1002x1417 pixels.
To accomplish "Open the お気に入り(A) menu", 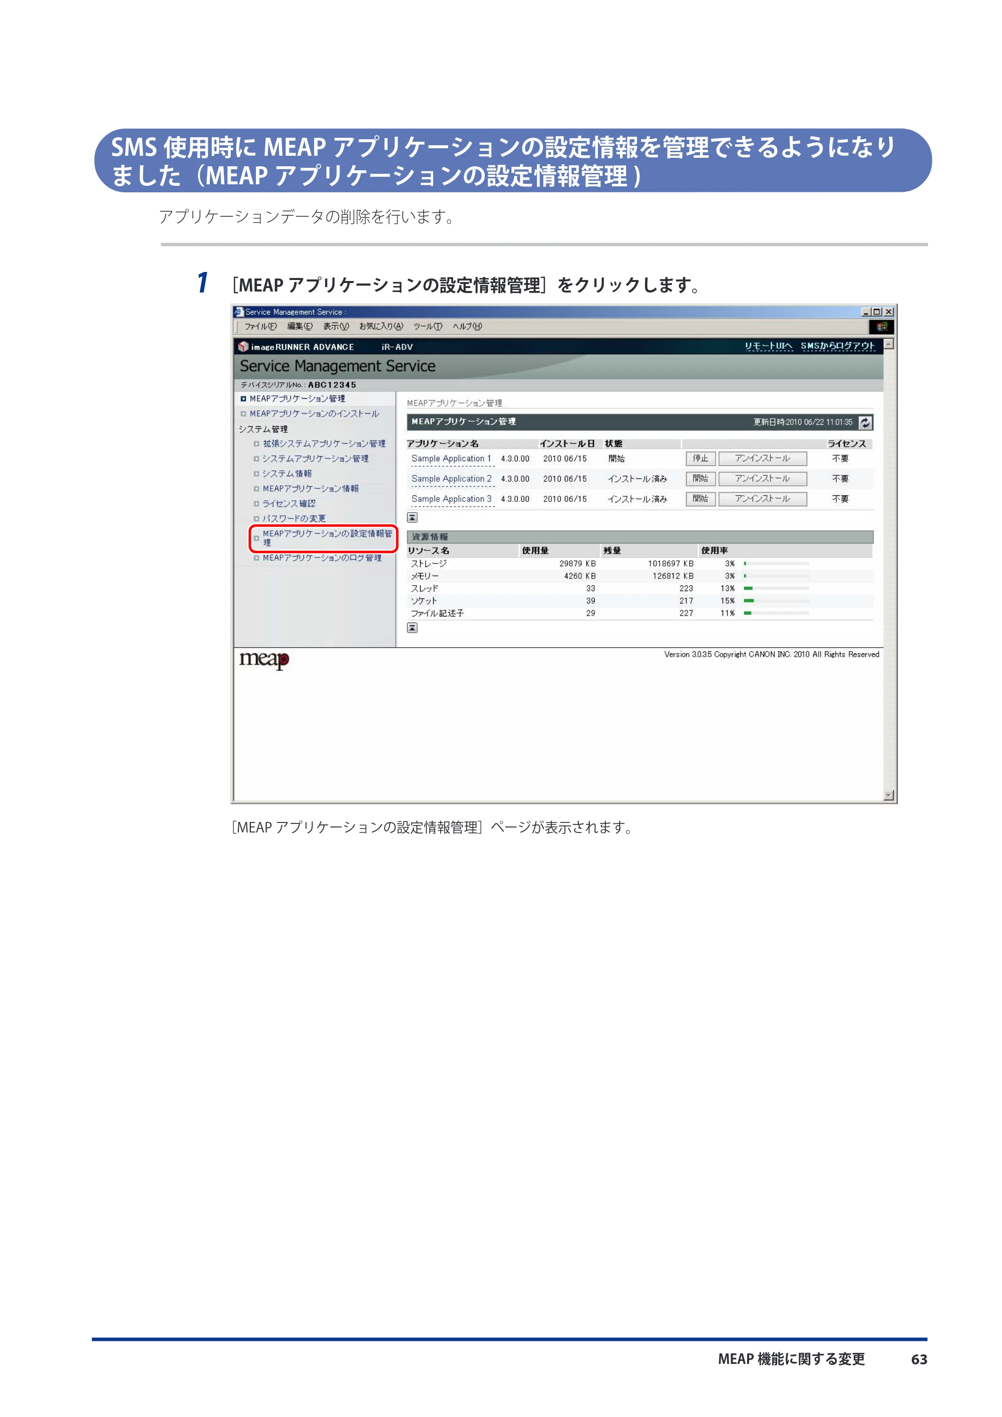I will tap(381, 327).
